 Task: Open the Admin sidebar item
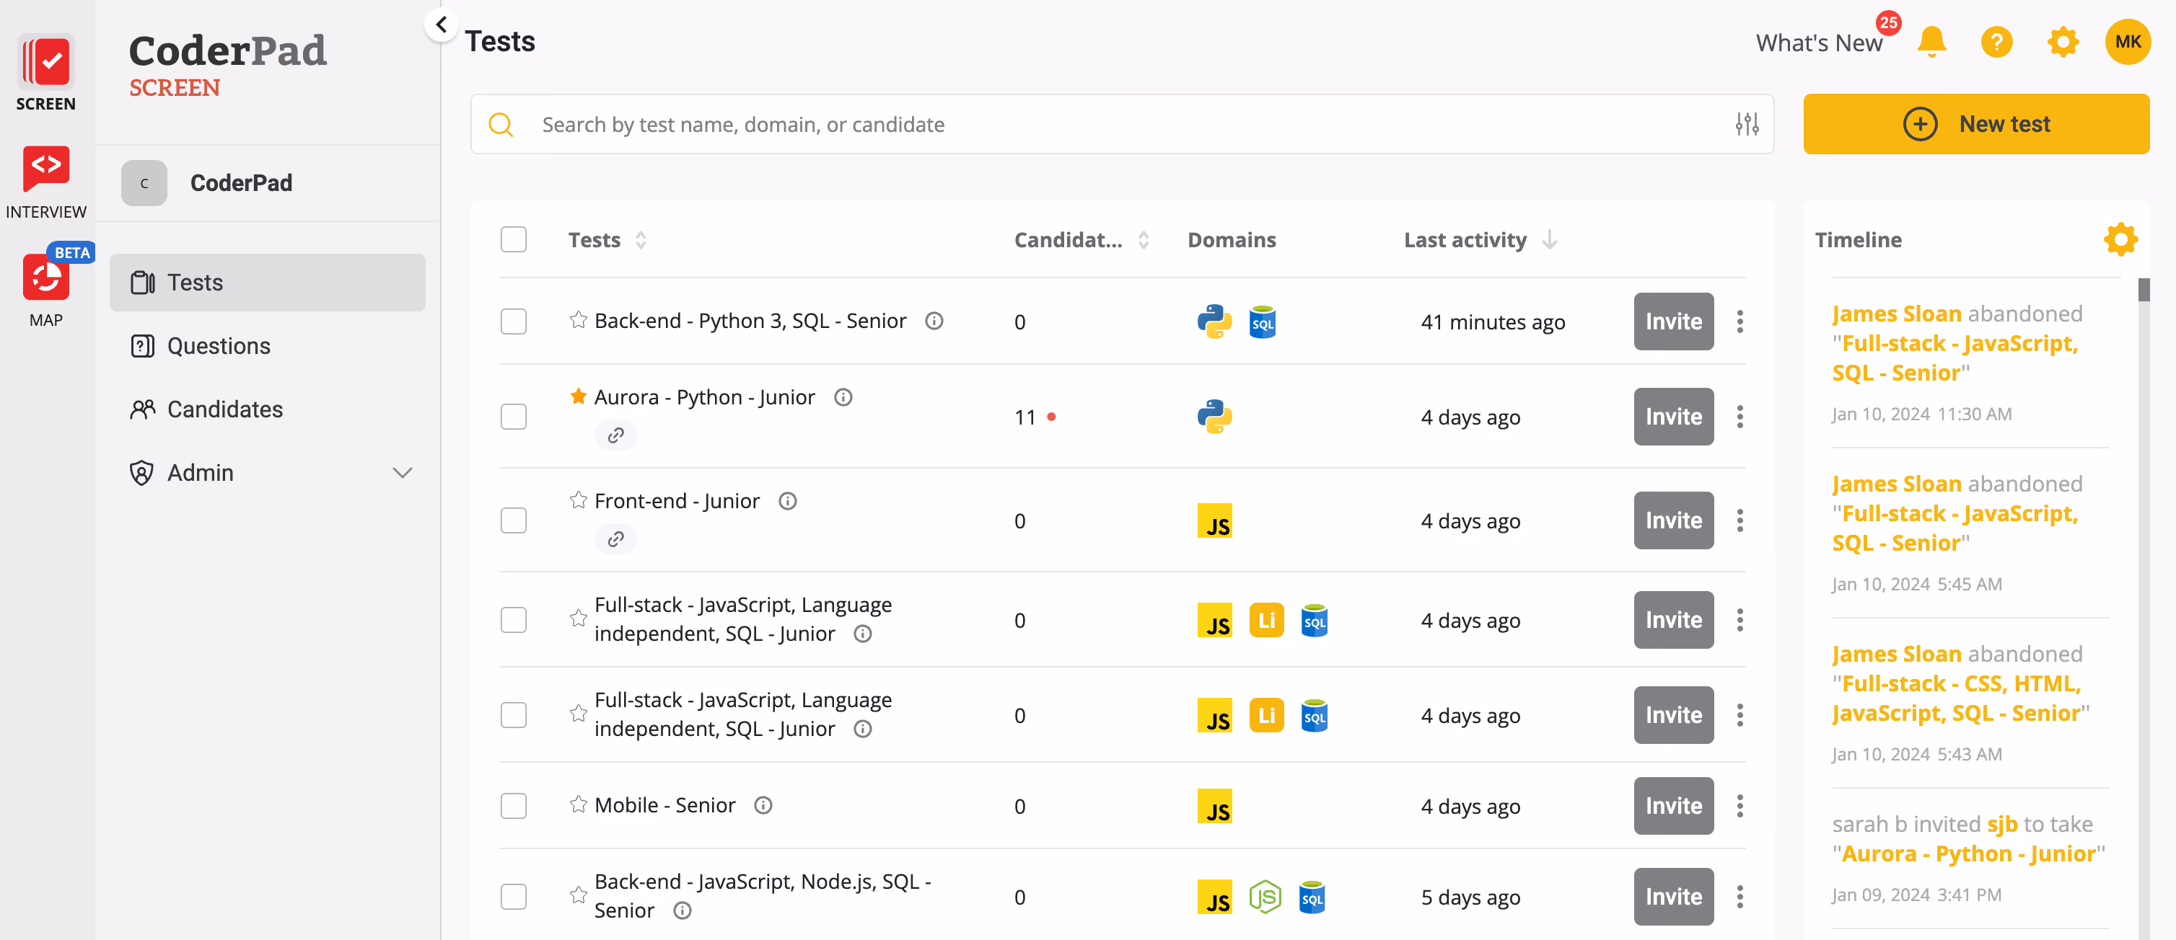pyautogui.click(x=267, y=473)
